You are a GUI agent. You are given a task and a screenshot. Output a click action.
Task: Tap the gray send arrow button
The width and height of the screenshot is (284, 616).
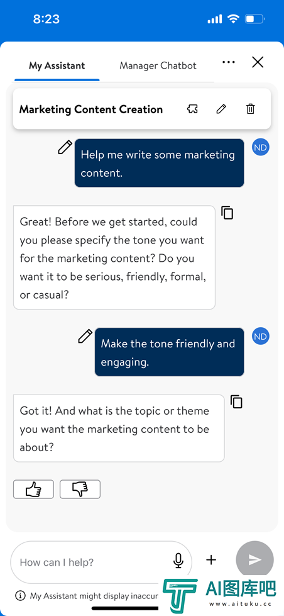pos(254,560)
